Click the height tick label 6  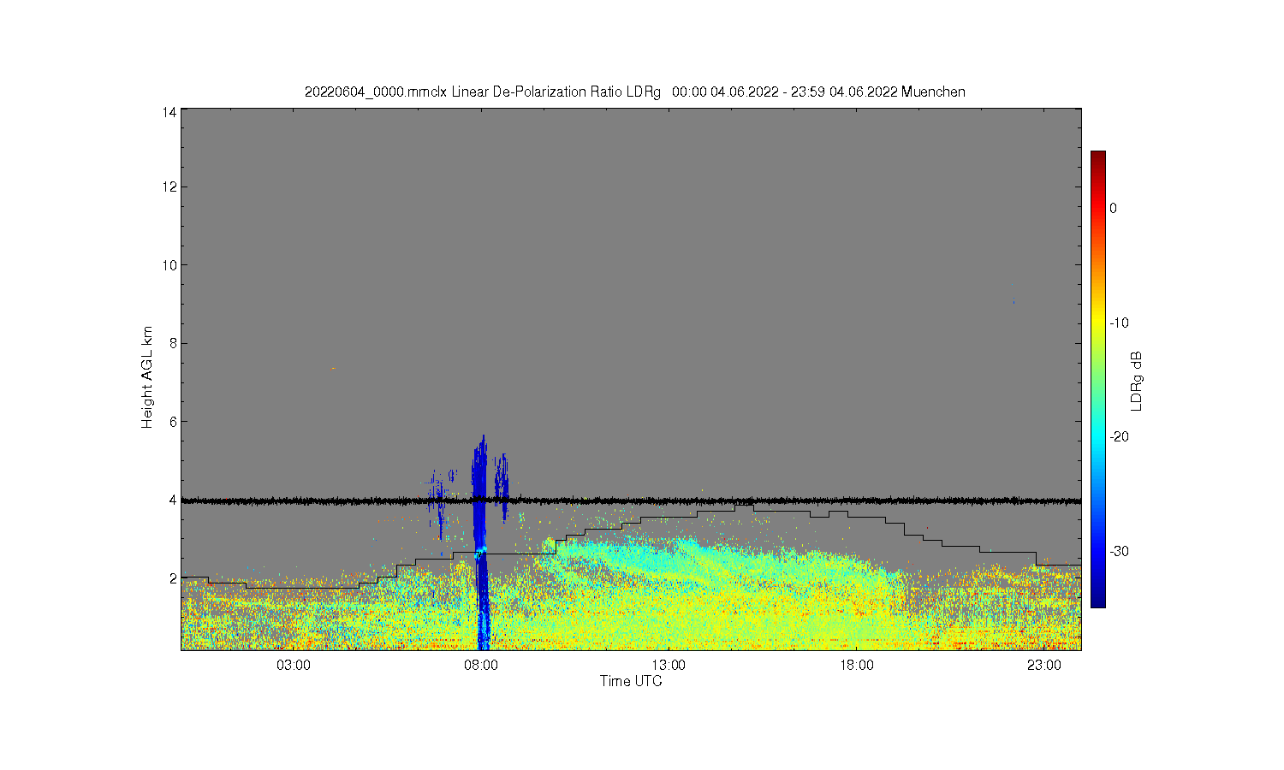173,422
